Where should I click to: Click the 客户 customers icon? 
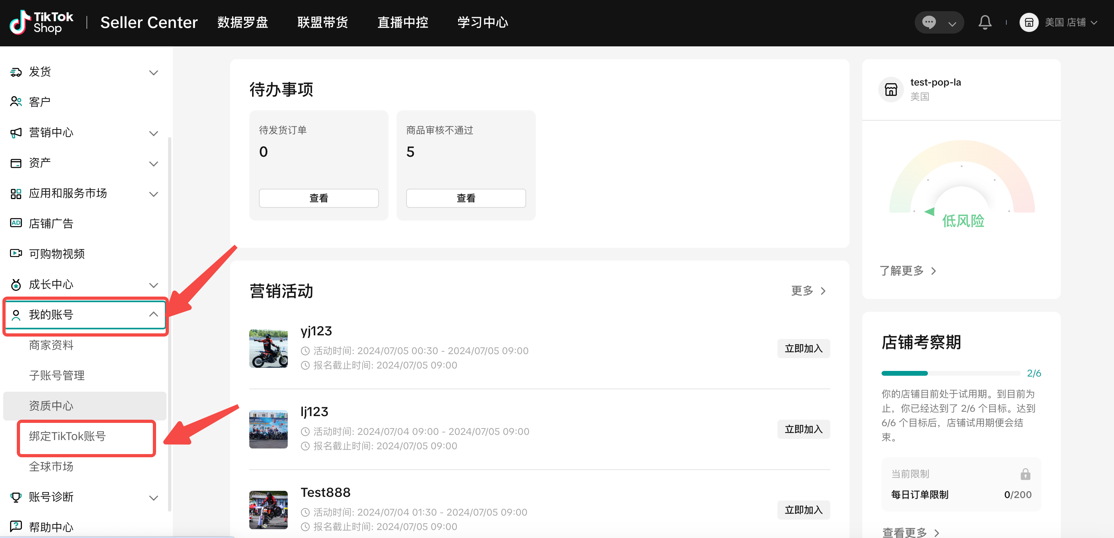click(16, 102)
